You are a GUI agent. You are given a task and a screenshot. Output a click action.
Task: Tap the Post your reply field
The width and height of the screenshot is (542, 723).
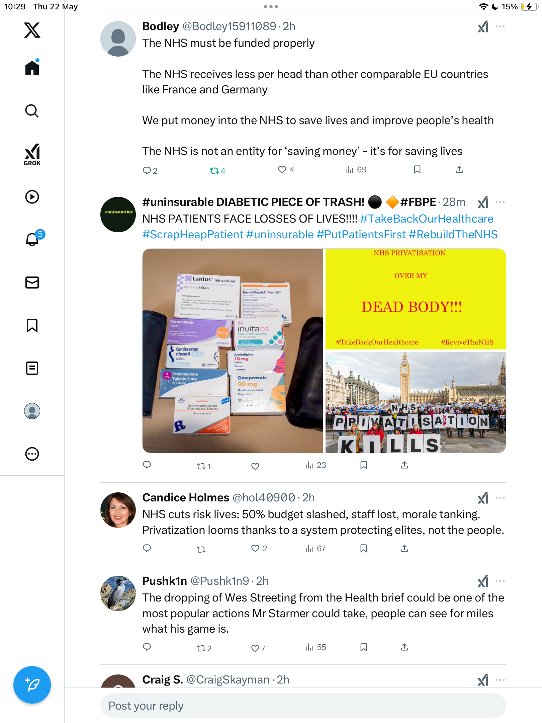pos(303,706)
